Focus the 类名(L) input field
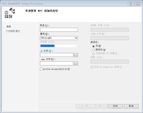Viewport: 143px width, 113px height. click(59, 30)
